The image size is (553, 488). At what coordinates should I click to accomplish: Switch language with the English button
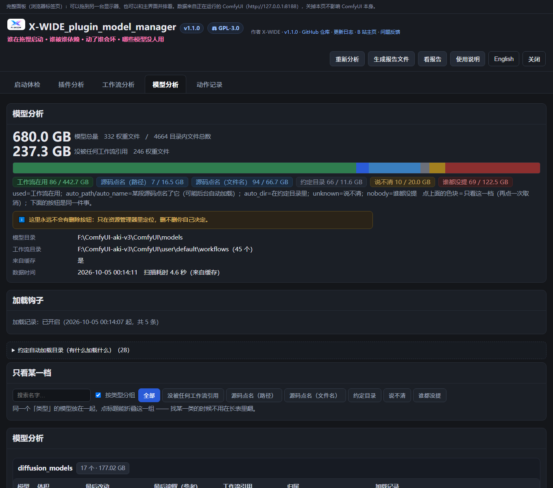pos(504,59)
